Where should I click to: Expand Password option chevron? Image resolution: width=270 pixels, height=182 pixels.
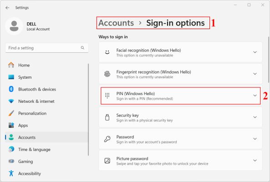tap(255, 139)
